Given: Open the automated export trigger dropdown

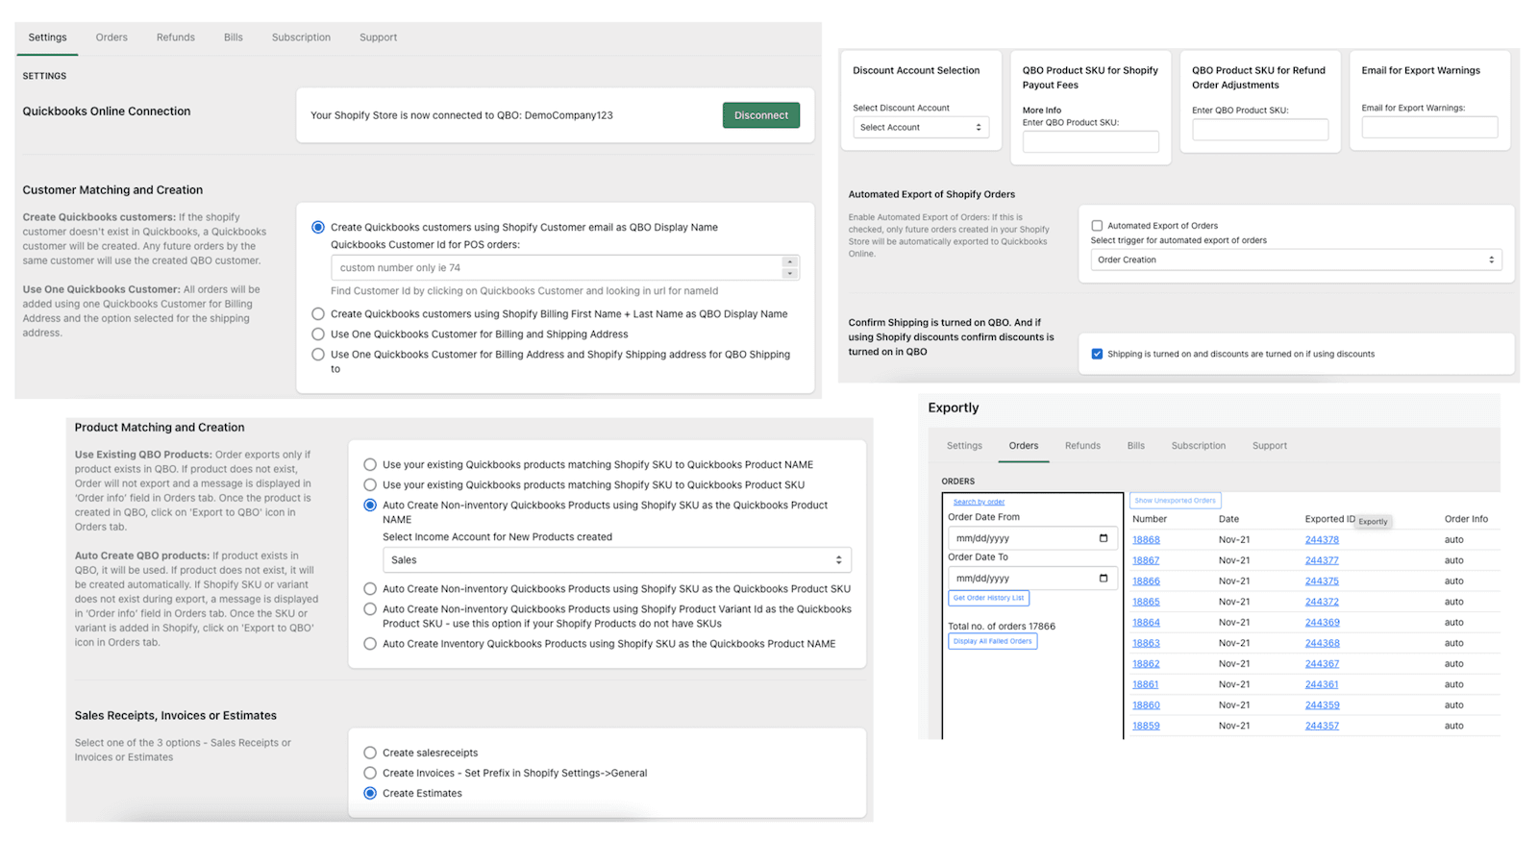Looking at the screenshot, I should (x=1295, y=259).
